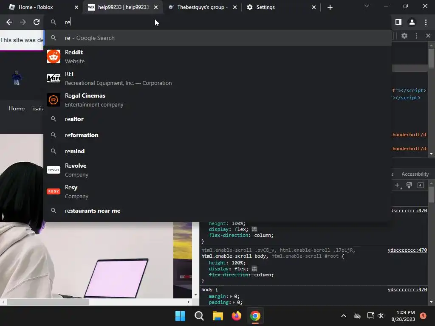This screenshot has width=435, height=326.
Task: Show hidden system tray icons
Action: coord(343,316)
